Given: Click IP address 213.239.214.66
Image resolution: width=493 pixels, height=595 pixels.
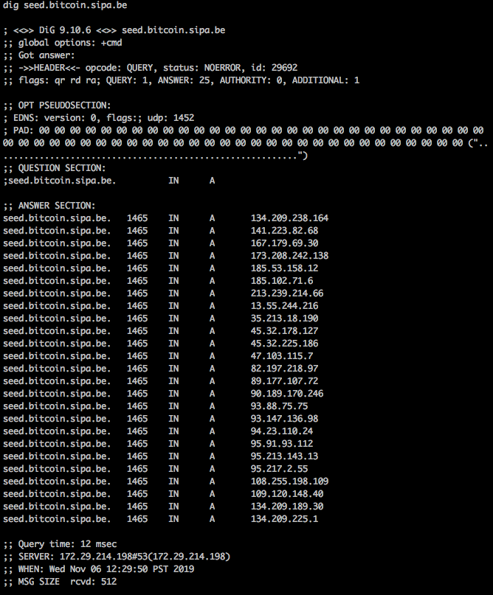Looking at the screenshot, I should pos(287,293).
